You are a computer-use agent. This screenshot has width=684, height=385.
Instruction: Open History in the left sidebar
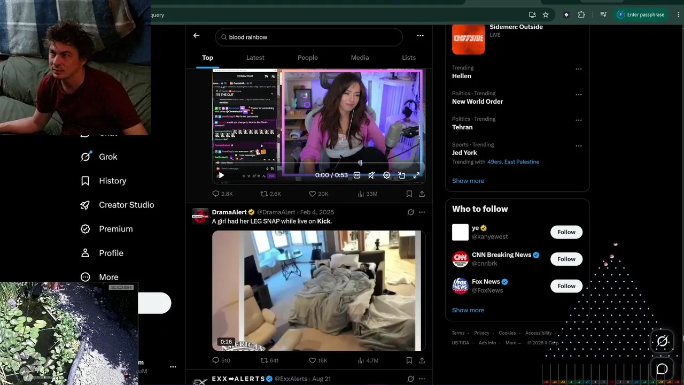click(103, 181)
